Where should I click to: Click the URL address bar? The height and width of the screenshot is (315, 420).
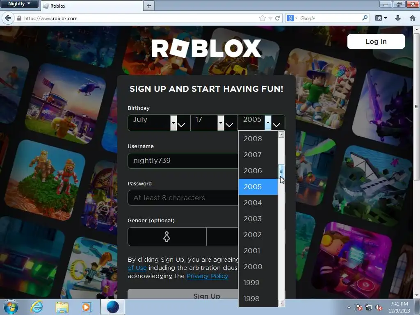(x=139, y=18)
